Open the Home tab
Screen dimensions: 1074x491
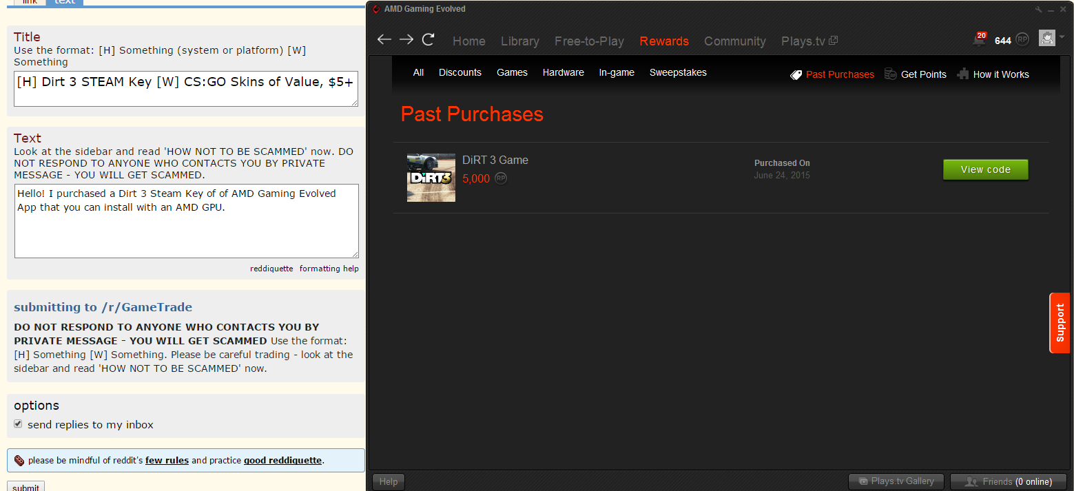(469, 41)
